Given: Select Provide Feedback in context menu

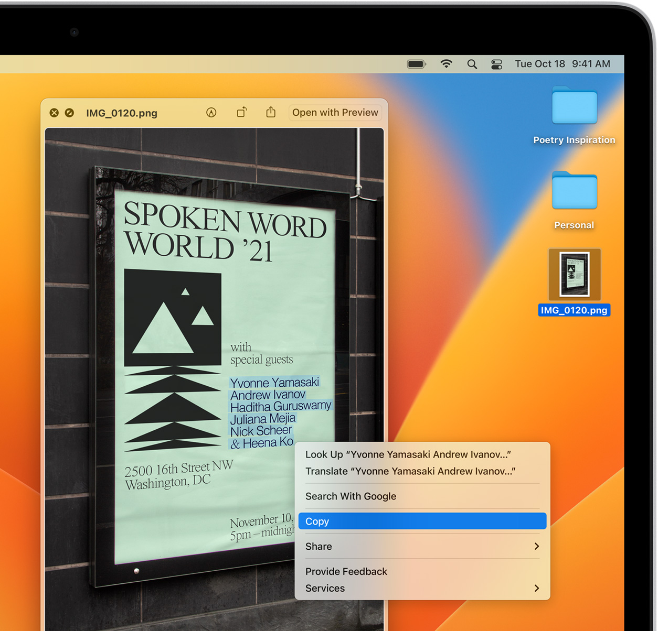Looking at the screenshot, I should 346,571.
